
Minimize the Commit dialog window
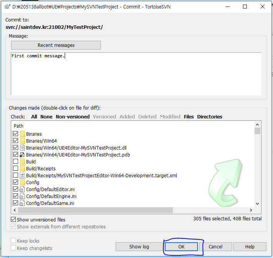[x=228, y=7]
